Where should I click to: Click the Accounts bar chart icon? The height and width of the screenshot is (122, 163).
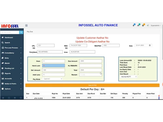coord(3,78)
